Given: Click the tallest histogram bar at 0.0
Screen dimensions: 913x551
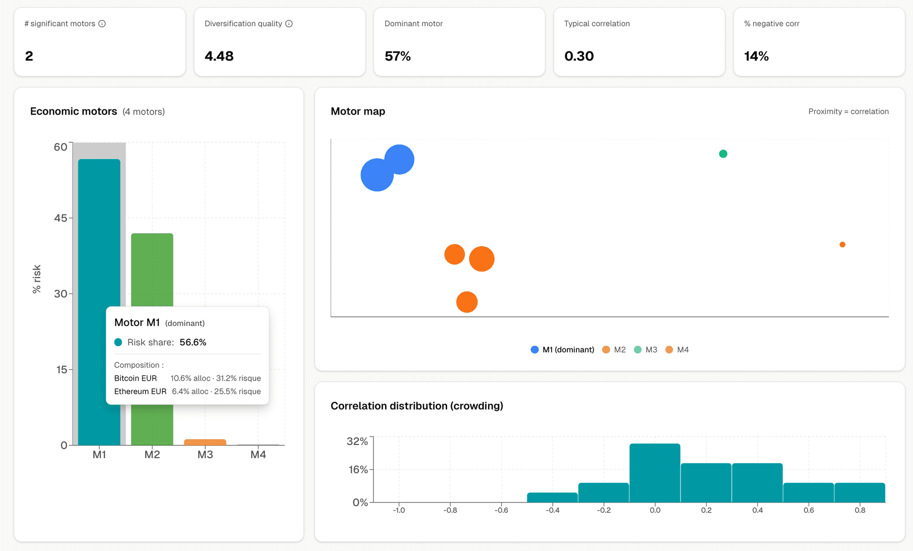Looking at the screenshot, I should pyautogui.click(x=655, y=472).
